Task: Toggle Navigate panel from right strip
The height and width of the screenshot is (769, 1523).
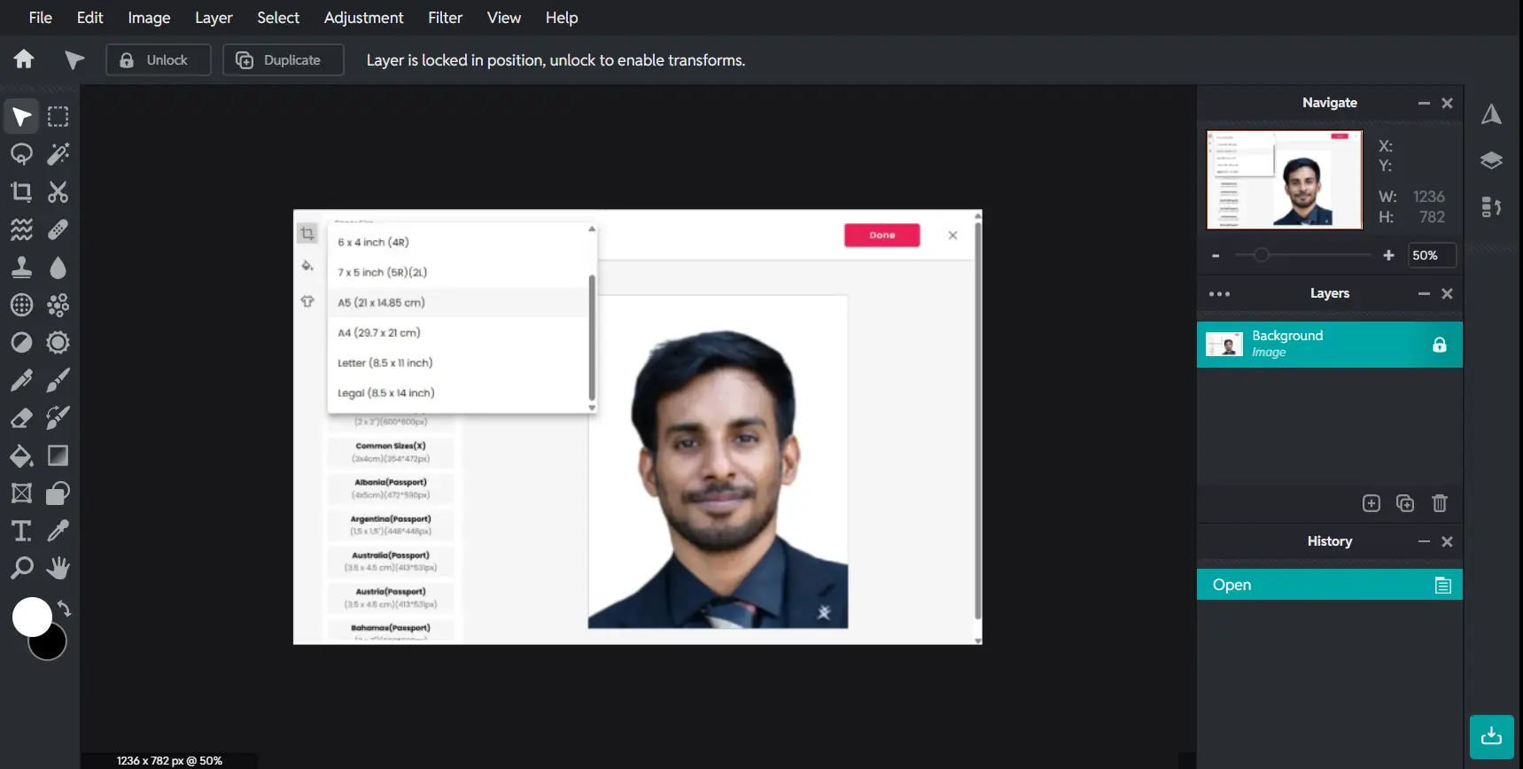Action: coord(1492,114)
